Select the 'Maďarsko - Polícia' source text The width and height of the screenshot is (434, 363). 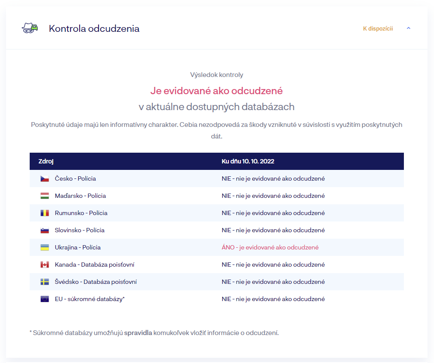point(80,196)
